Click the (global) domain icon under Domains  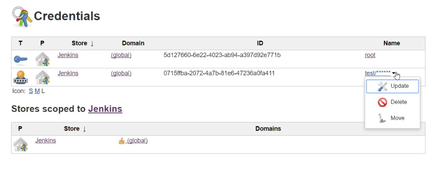tap(122, 141)
